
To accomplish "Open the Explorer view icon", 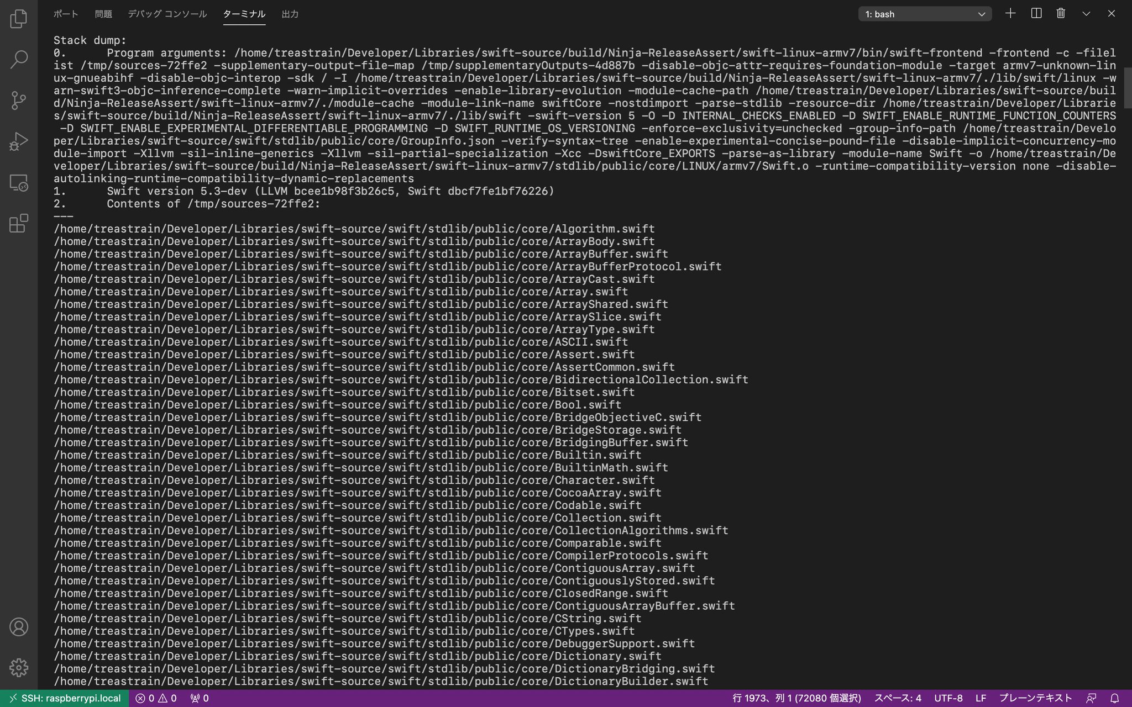I will [x=18, y=19].
